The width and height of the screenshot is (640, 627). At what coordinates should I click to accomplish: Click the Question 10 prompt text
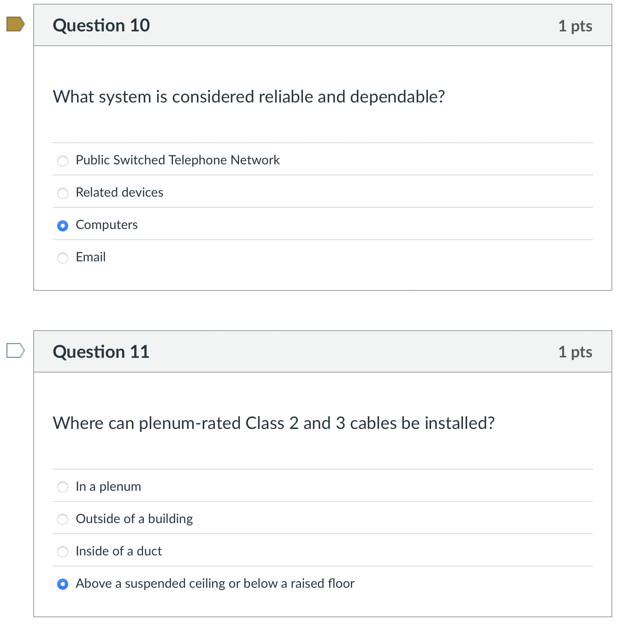[249, 97]
